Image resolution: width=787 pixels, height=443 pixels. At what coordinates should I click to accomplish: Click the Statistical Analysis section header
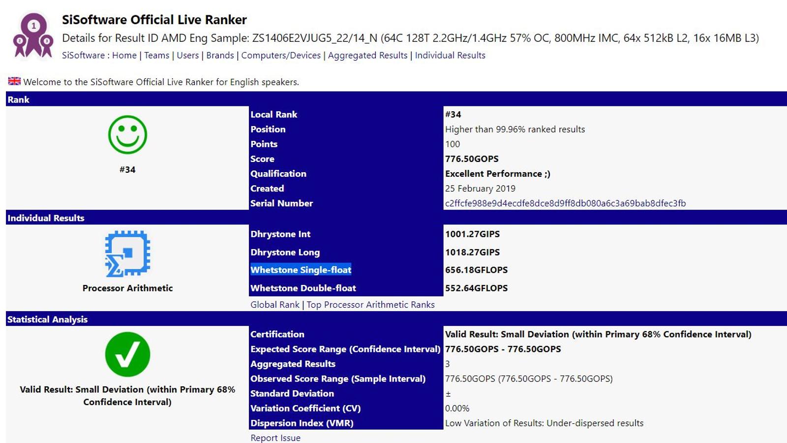tap(48, 319)
